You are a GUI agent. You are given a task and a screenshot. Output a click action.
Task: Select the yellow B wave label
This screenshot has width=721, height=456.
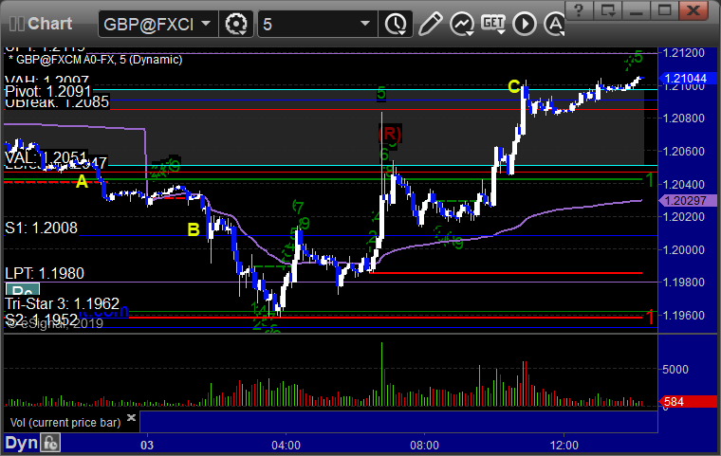pos(194,229)
